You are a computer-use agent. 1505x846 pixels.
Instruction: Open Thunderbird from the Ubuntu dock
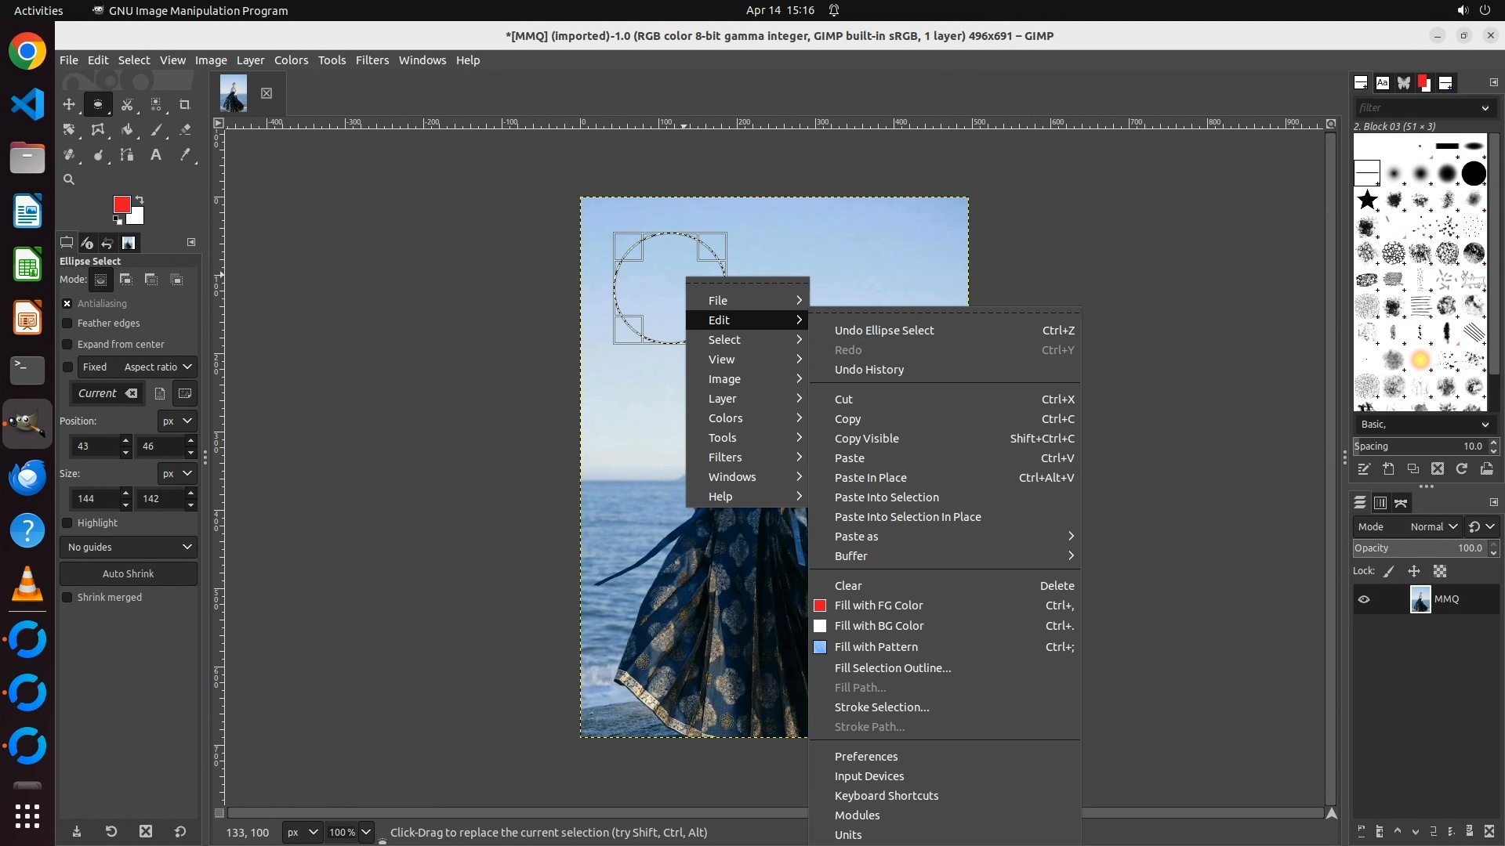[27, 478]
